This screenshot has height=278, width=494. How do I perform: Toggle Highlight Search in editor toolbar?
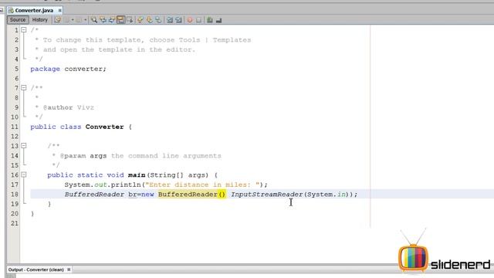(120, 20)
